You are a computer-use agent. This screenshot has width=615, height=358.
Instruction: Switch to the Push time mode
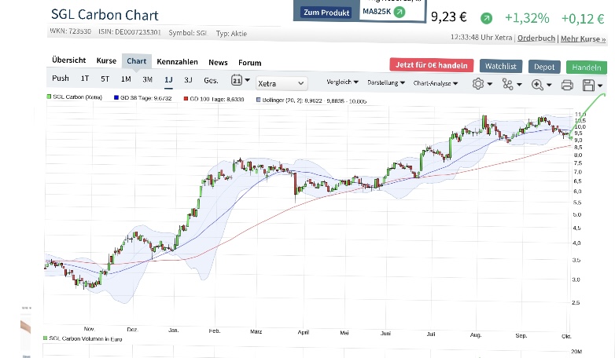(x=61, y=79)
